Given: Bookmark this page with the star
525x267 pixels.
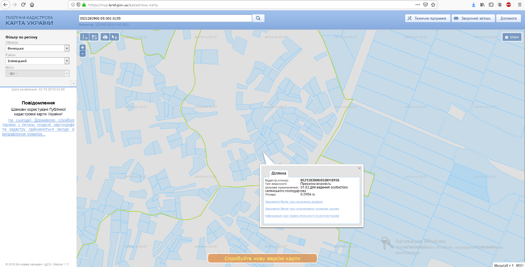Looking at the screenshot, I should point(433,4).
